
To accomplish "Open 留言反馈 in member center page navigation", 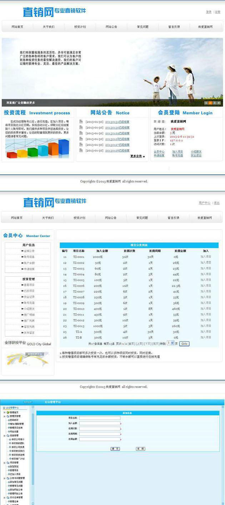I will click(174, 218).
